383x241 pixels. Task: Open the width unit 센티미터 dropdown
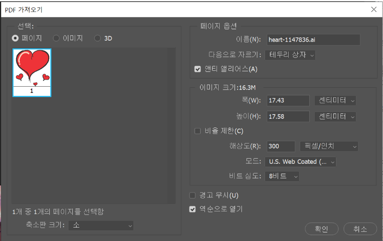pos(335,101)
